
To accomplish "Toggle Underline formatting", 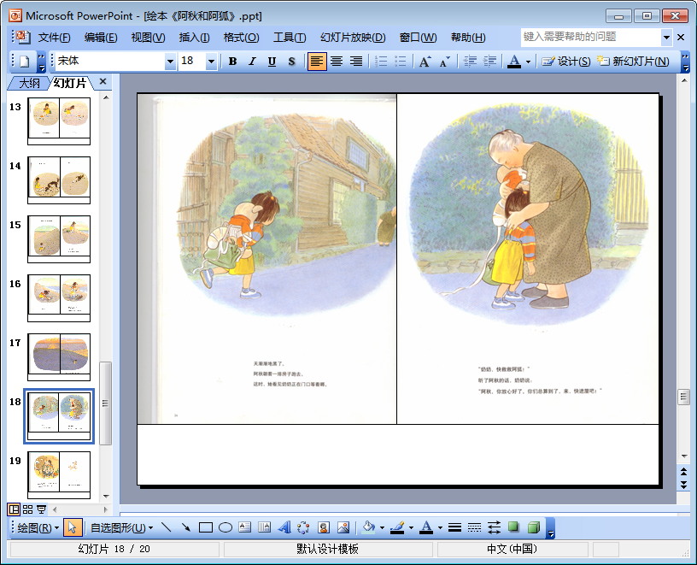I will pyautogui.click(x=272, y=62).
